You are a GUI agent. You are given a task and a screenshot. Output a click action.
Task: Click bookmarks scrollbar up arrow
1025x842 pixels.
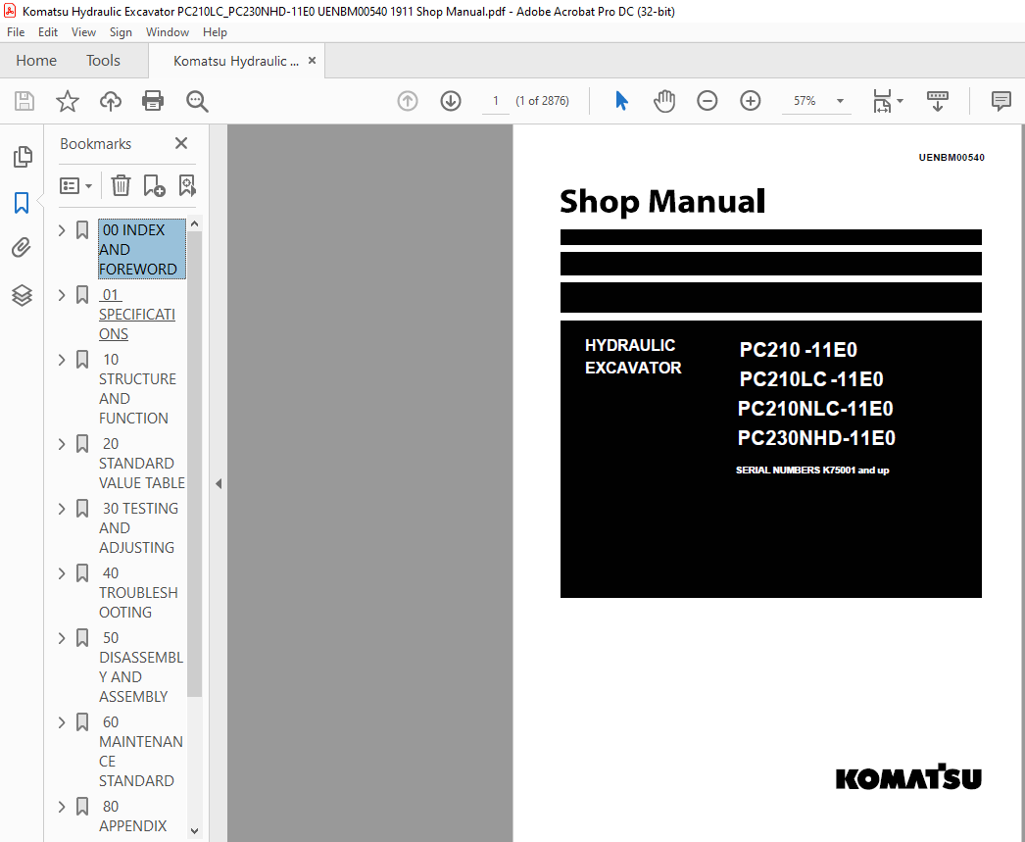tap(194, 223)
